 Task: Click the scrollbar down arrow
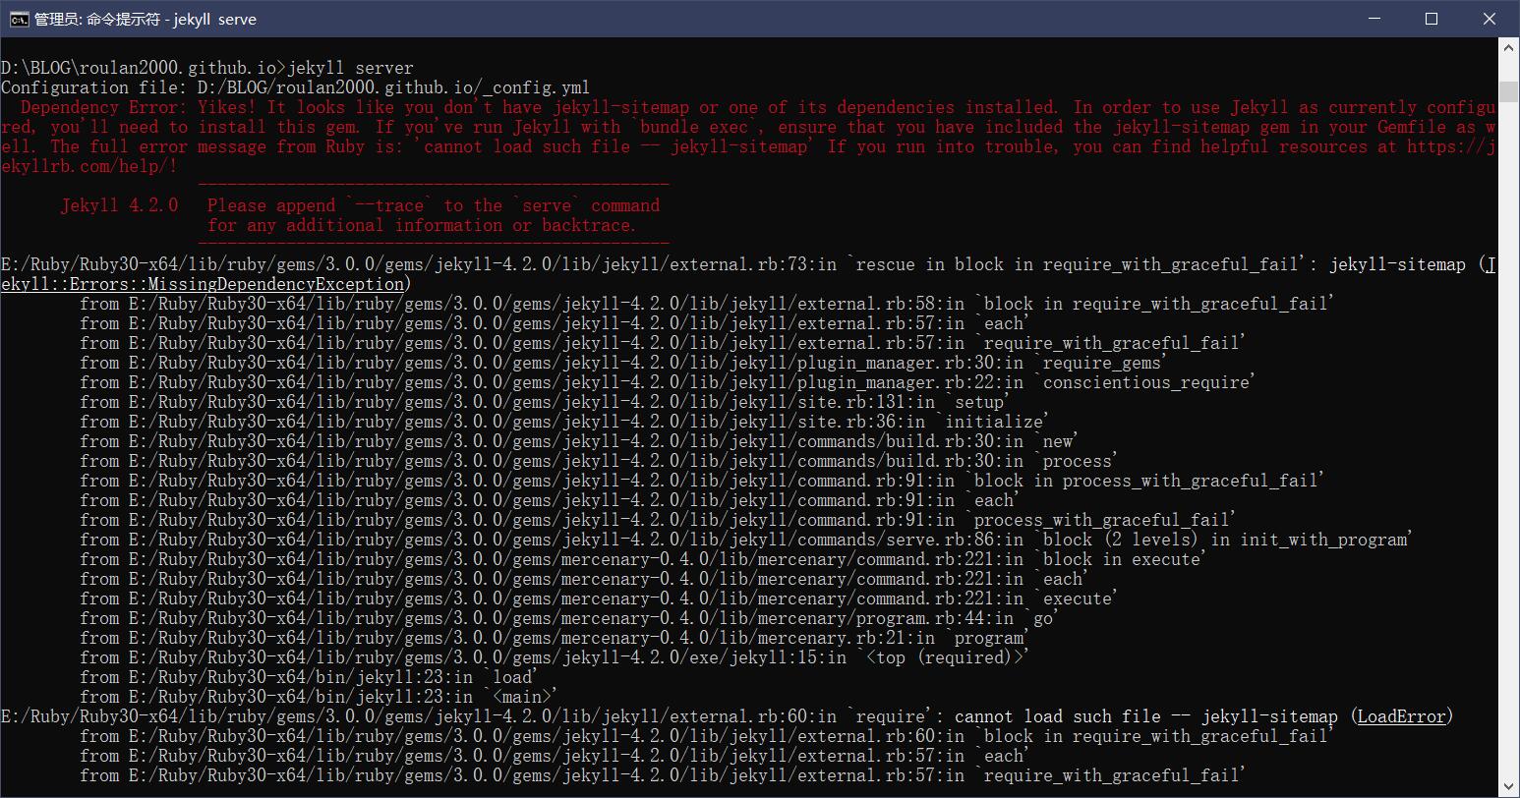coord(1507,787)
